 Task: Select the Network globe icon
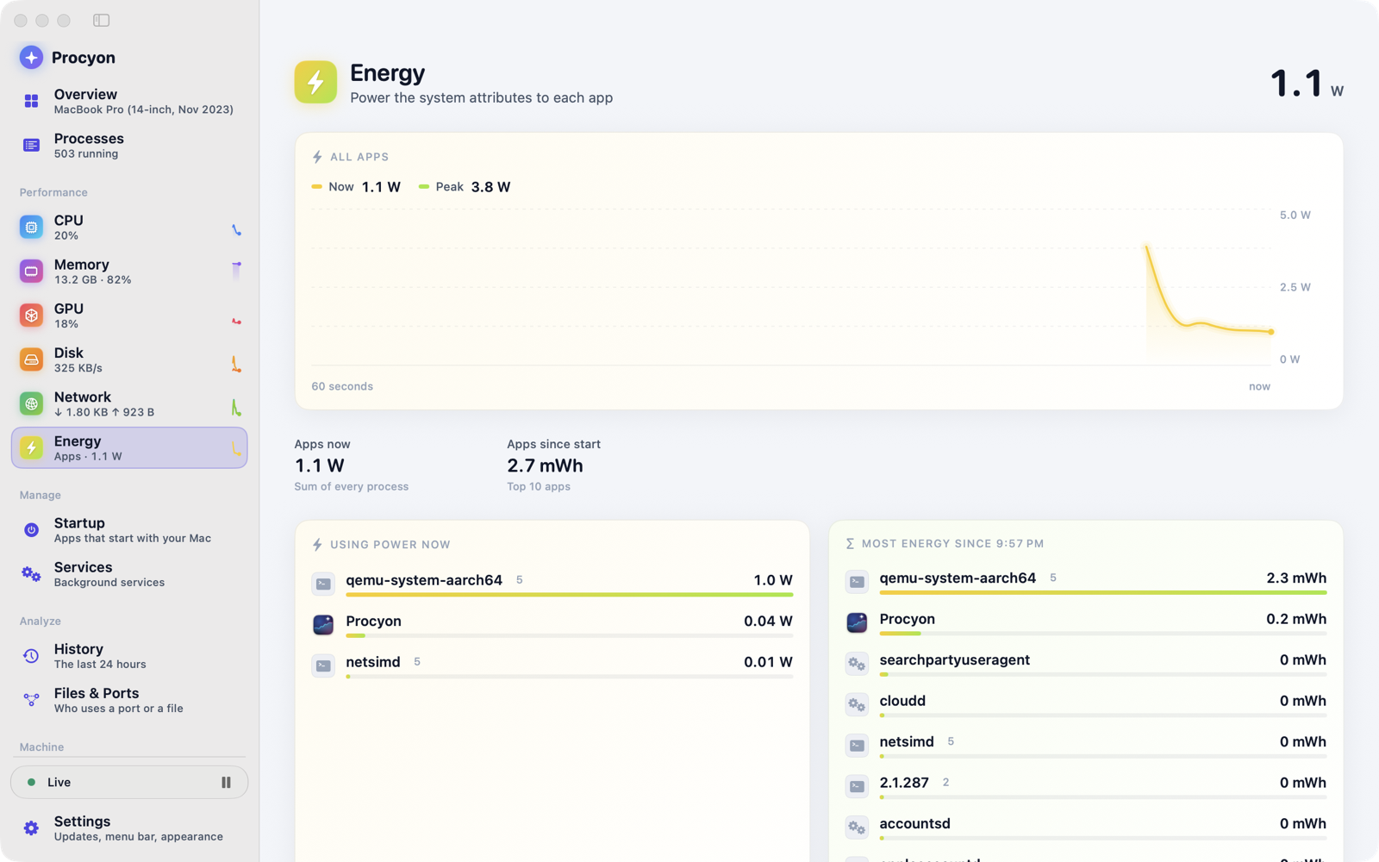(31, 403)
